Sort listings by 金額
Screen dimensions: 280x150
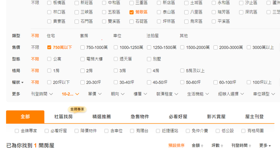click(x=197, y=146)
